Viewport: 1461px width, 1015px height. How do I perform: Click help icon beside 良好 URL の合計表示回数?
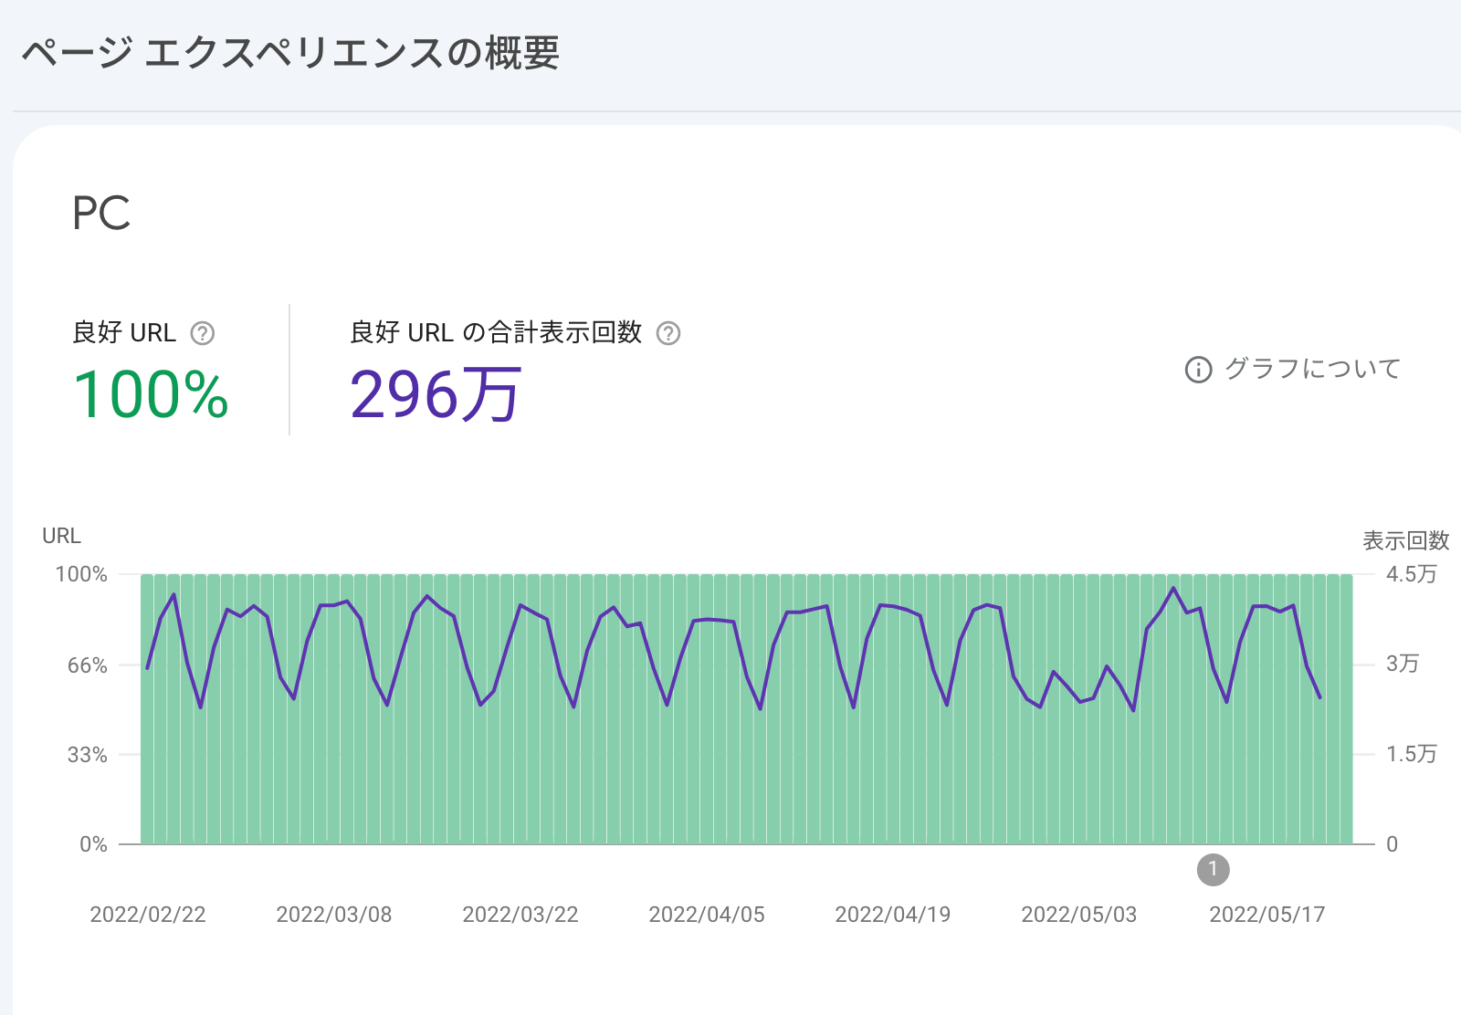click(668, 333)
